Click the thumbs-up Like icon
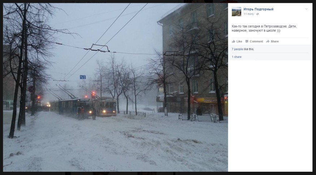The width and height of the screenshot is (316, 175). click(234, 41)
